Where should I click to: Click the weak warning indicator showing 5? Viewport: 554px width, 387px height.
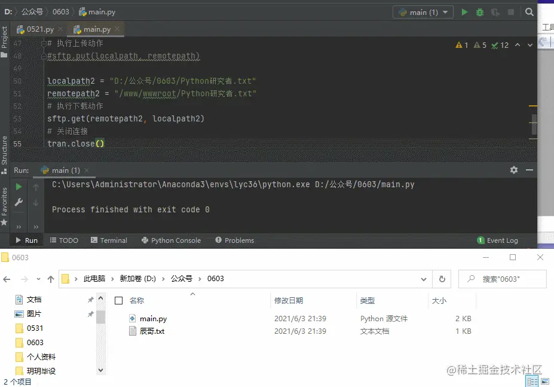[x=480, y=45]
